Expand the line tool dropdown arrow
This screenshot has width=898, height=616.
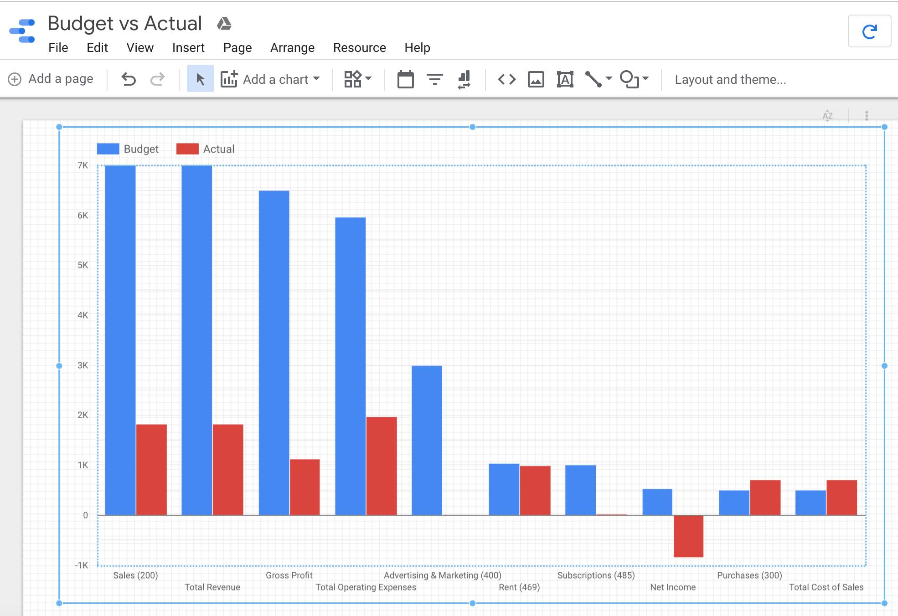tap(609, 78)
